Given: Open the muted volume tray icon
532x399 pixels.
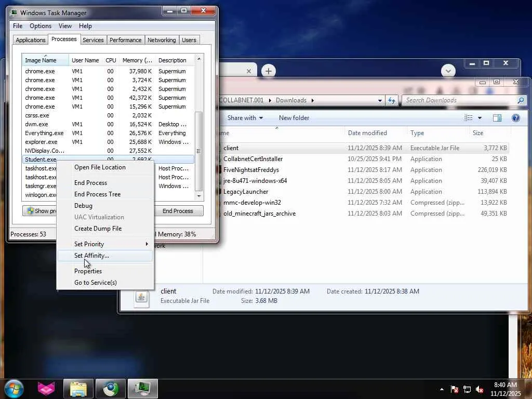Looking at the screenshot, I should click(x=480, y=389).
